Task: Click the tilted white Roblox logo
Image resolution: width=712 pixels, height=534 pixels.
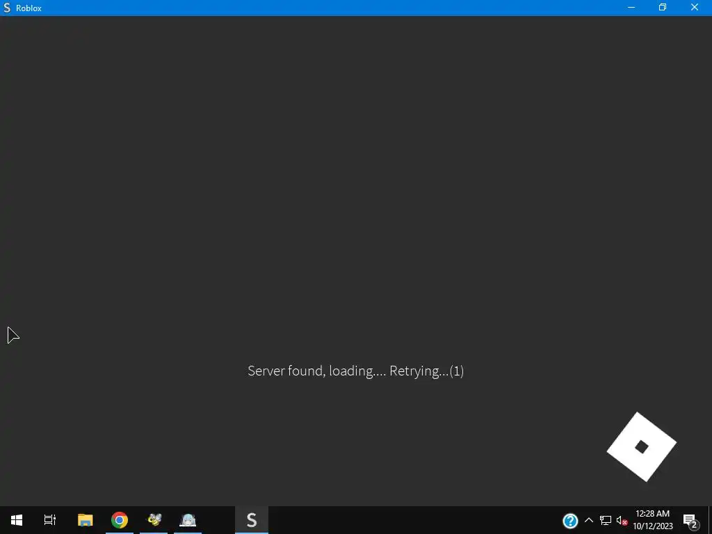Action: click(642, 447)
